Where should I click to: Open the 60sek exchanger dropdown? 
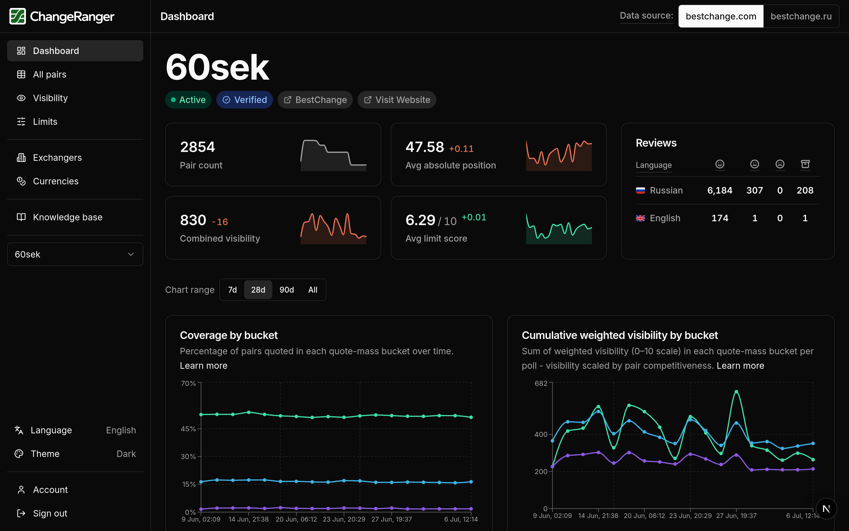point(75,254)
